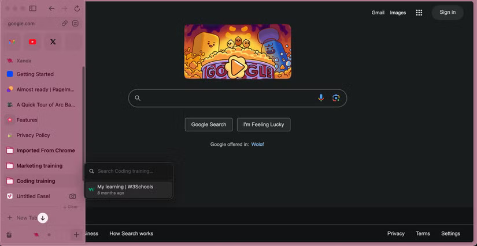The image size is (477, 246).
Task: Open the Settings footer menu
Action: (x=450, y=233)
